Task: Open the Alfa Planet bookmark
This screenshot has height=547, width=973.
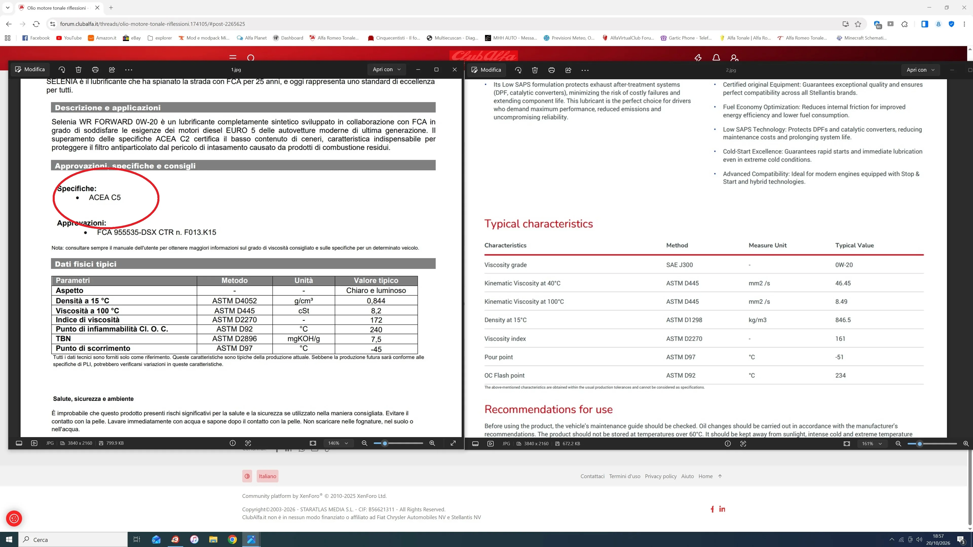Action: (252, 38)
